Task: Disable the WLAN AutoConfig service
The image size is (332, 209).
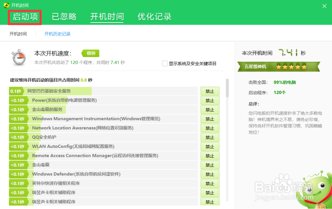Action: coord(210,146)
